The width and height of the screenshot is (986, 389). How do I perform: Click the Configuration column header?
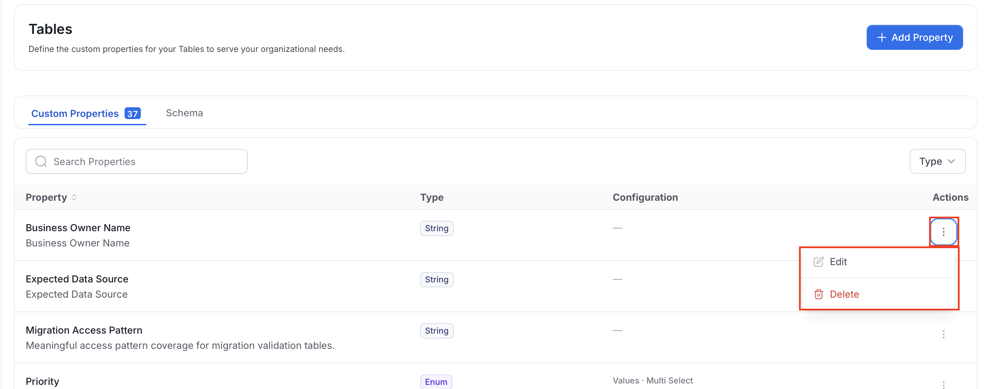645,197
